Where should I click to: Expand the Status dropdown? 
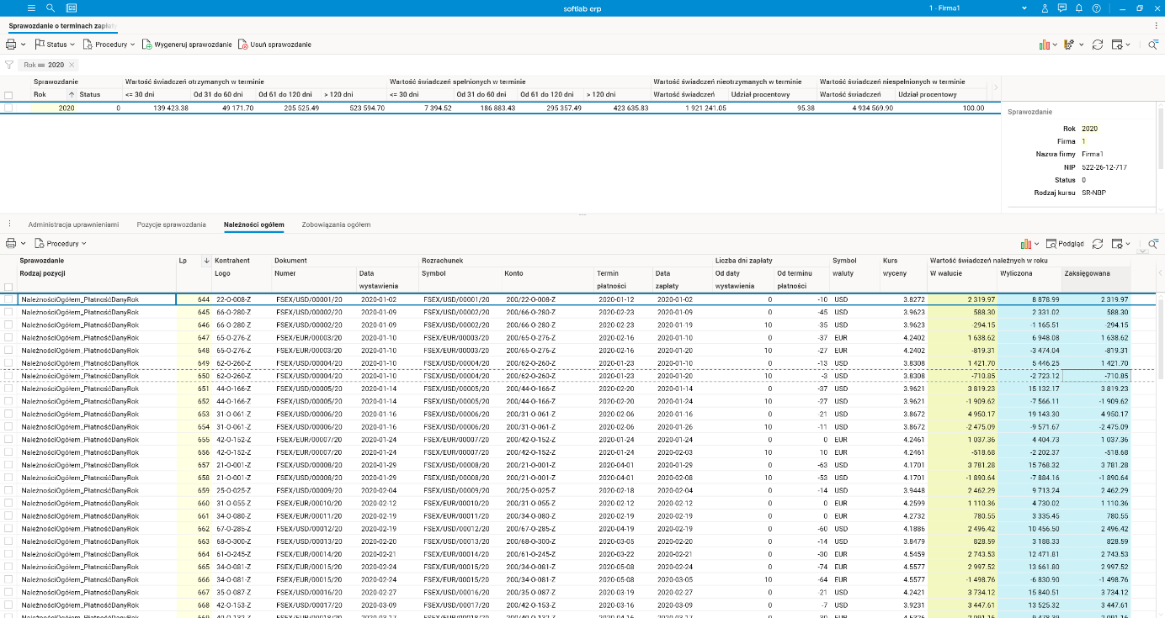(x=55, y=44)
